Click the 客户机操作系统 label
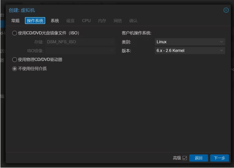 pos(137,33)
